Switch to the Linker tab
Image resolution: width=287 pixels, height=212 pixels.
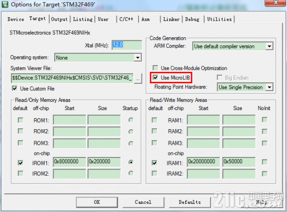click(x=172, y=19)
